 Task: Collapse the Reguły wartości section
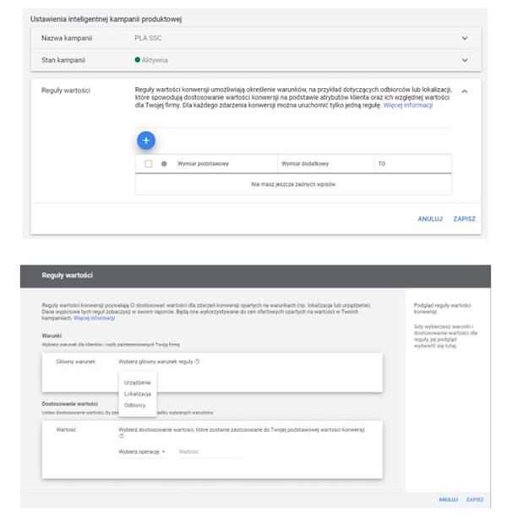point(464,90)
